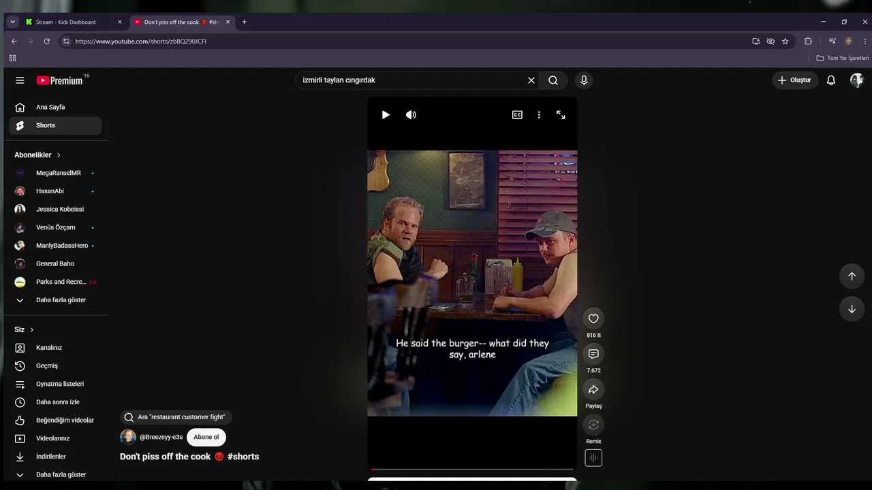The image size is (872, 490).
Task: Reload the YouTube page
Action: [46, 42]
